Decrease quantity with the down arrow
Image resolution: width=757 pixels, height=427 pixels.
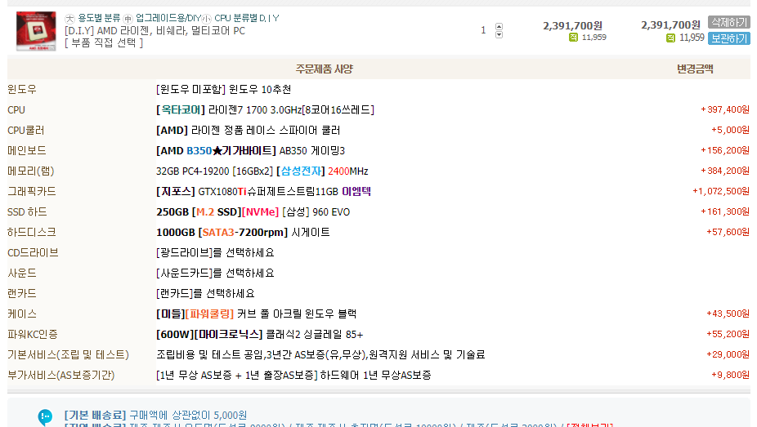coord(499,35)
